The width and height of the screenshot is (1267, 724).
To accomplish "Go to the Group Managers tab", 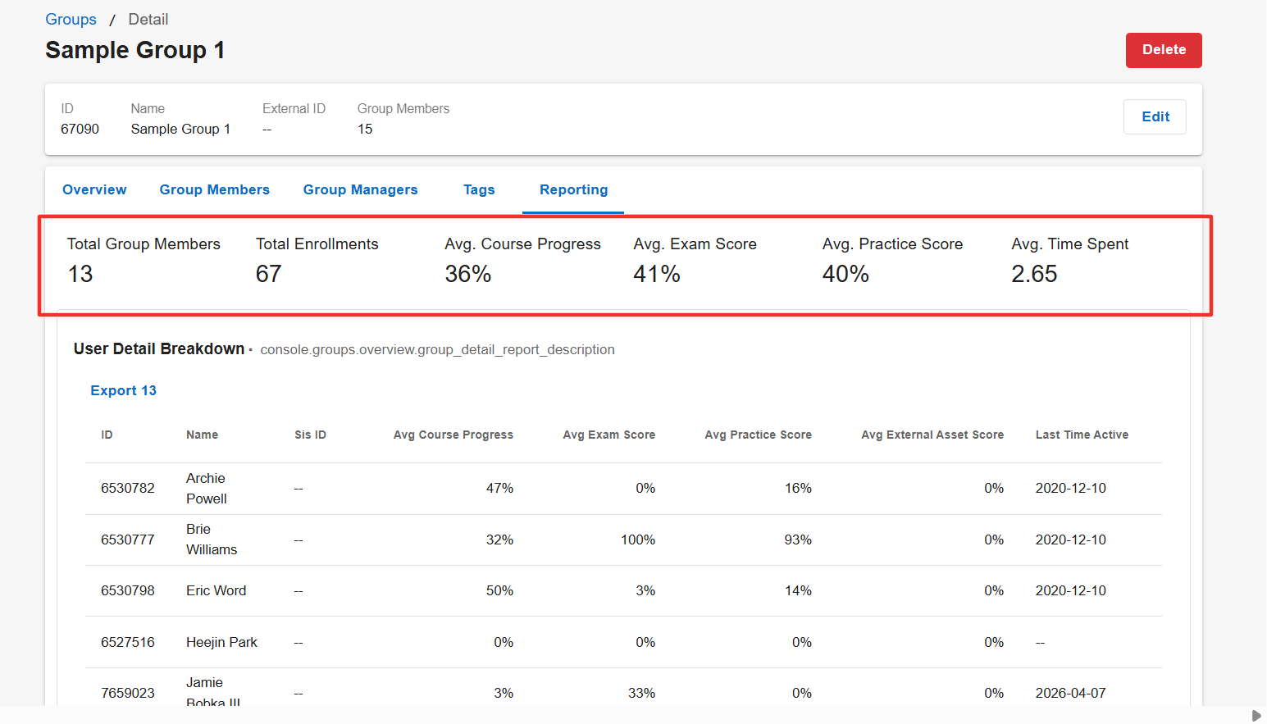I will pos(360,189).
